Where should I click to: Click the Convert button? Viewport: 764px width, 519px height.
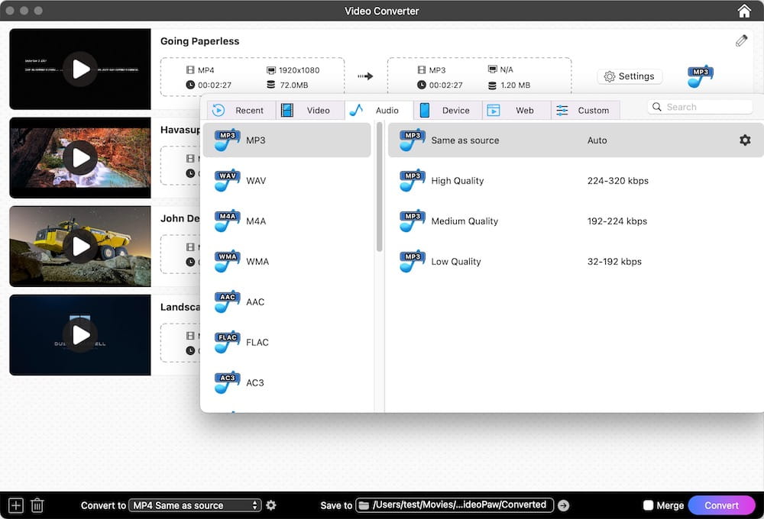(x=721, y=504)
